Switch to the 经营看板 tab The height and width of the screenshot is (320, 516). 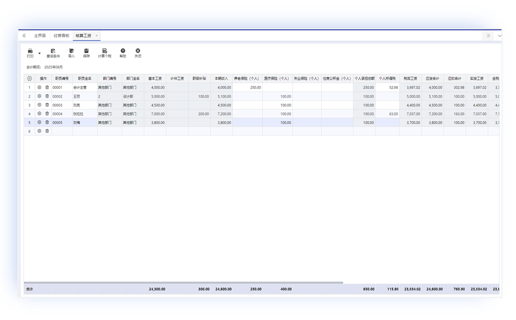(x=61, y=36)
